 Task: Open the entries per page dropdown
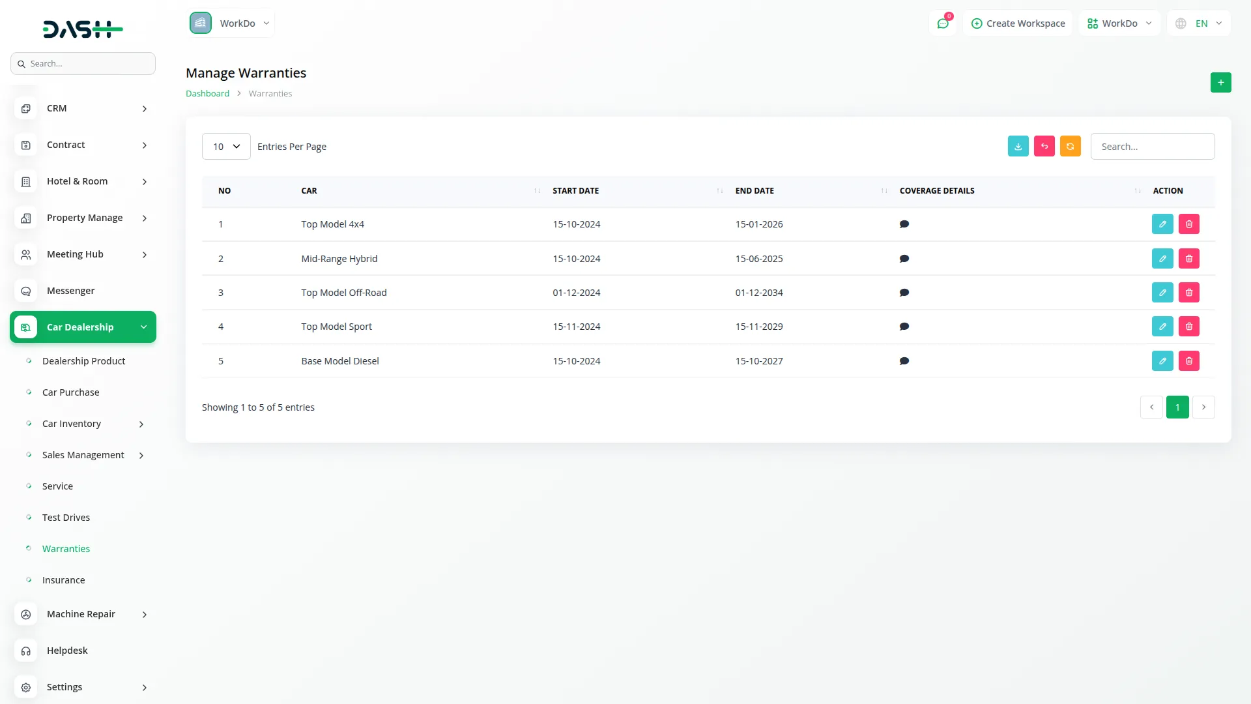(226, 147)
